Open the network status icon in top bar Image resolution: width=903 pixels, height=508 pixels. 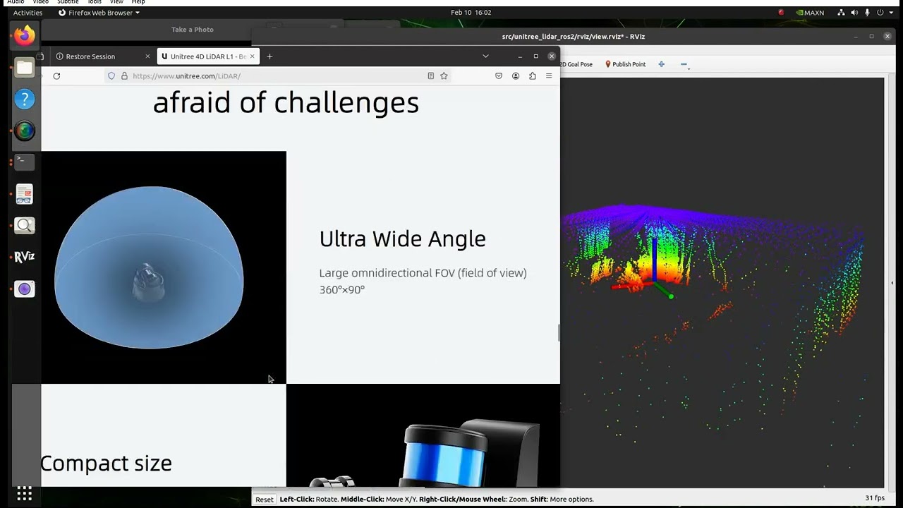pyautogui.click(x=841, y=13)
